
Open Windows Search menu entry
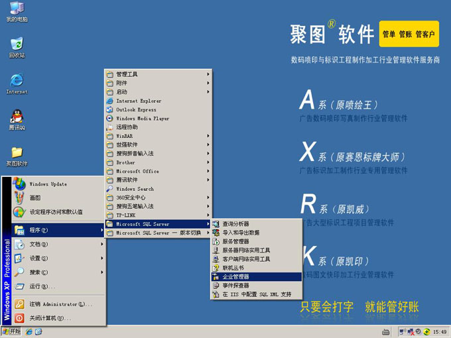click(158, 189)
